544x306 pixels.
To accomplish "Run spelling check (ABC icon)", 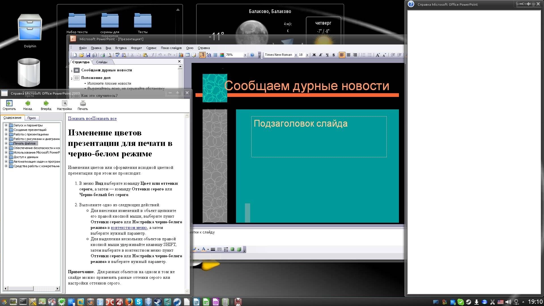I will click(x=117, y=55).
